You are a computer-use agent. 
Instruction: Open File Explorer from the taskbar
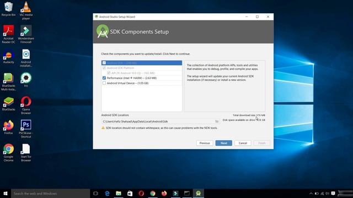pyautogui.click(x=119, y=193)
